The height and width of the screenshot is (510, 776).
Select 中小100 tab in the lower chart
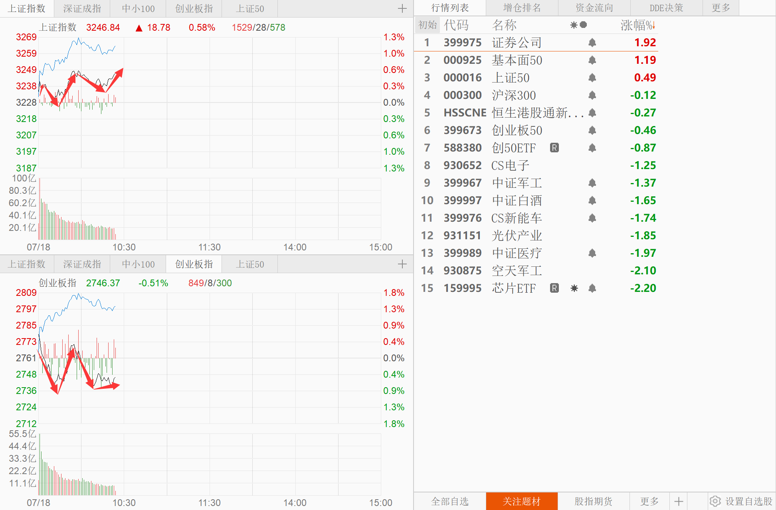click(x=138, y=264)
